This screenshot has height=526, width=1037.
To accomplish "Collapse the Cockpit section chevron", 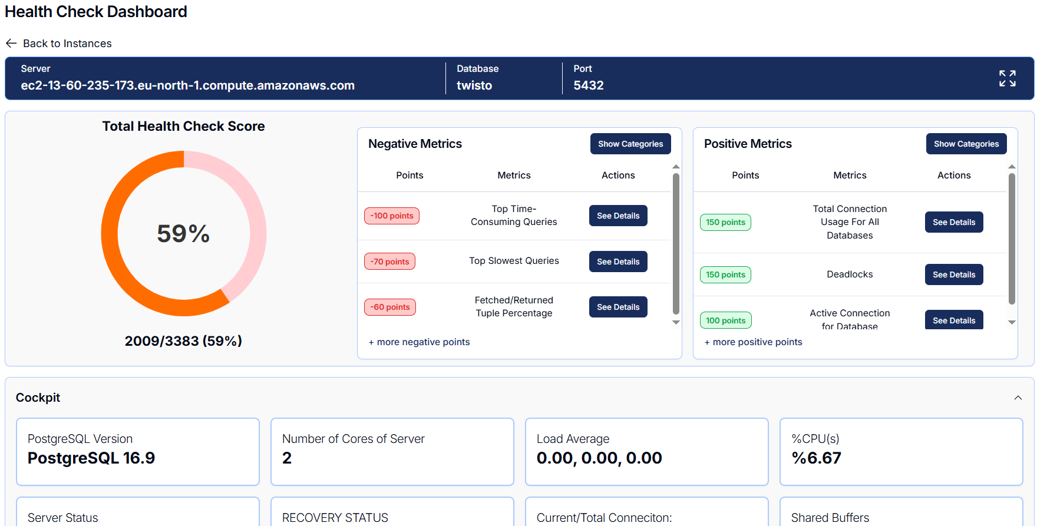I will 1018,398.
